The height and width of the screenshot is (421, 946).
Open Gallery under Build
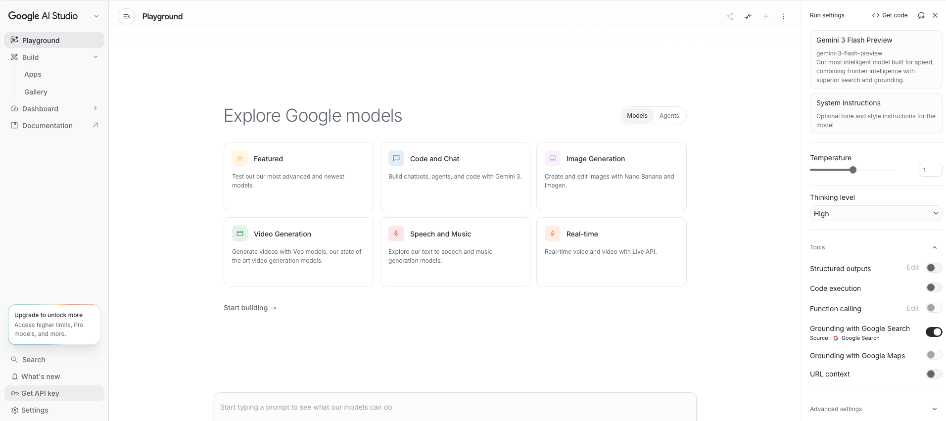point(36,92)
